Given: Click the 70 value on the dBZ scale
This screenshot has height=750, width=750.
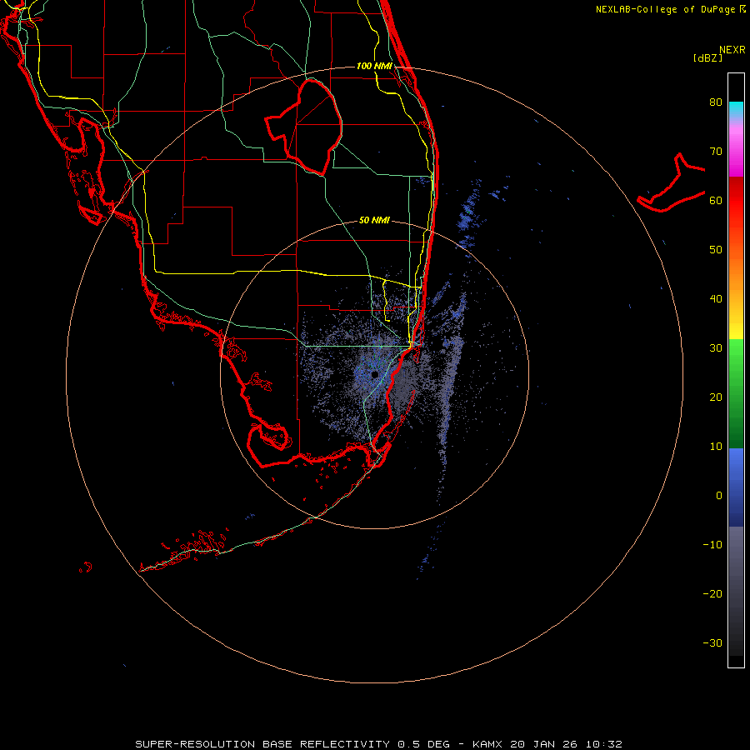Looking at the screenshot, I should (x=716, y=152).
